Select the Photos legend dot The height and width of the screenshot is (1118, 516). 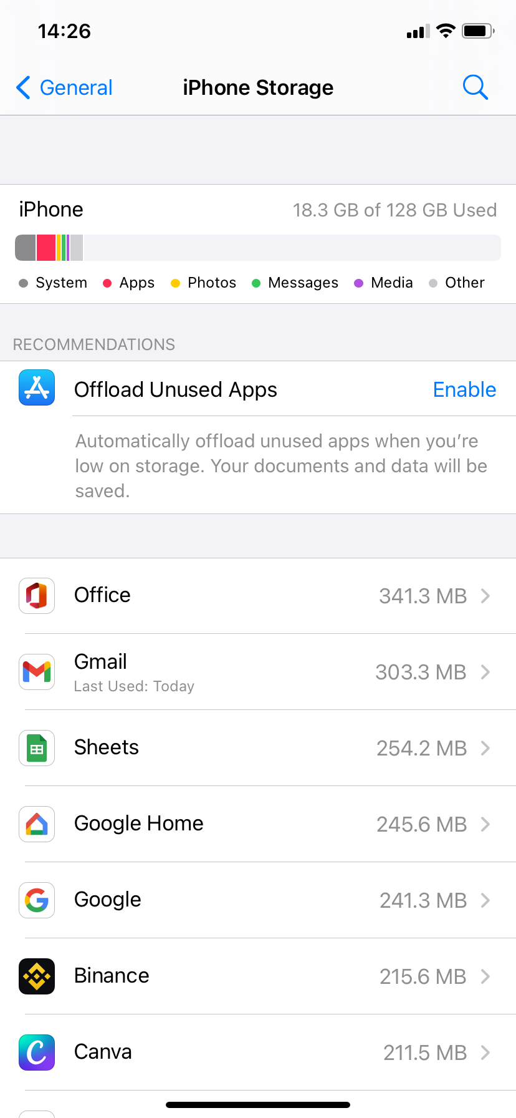pos(175,283)
